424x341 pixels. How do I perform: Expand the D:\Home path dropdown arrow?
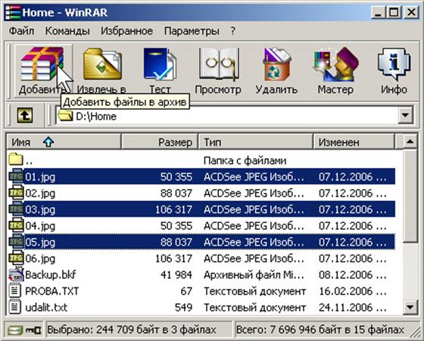click(405, 115)
